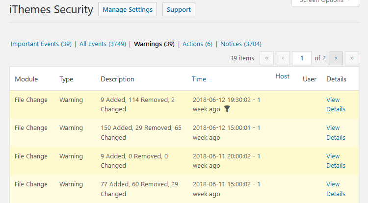This screenshot has height=203, width=368.
Task: Show Important Events (39) filter
Action: [x=41, y=44]
